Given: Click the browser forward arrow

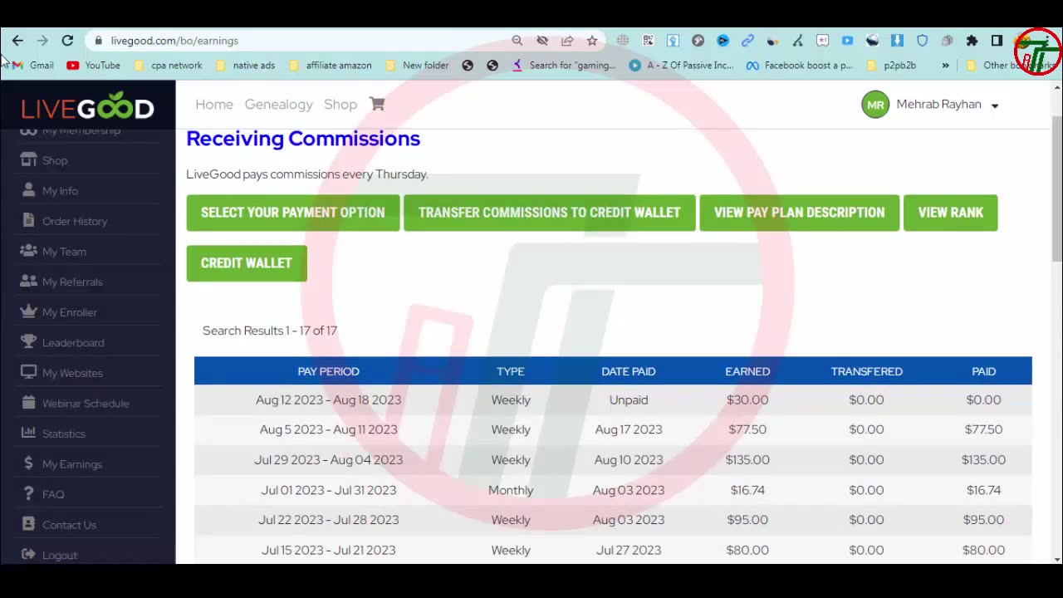Looking at the screenshot, I should coord(42,41).
